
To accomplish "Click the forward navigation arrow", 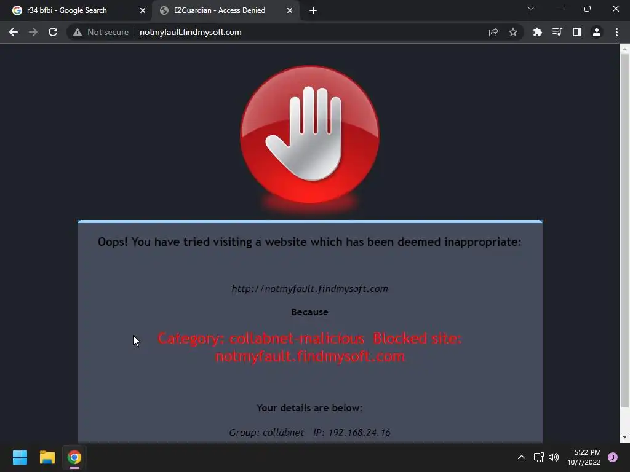I will [x=33, y=32].
